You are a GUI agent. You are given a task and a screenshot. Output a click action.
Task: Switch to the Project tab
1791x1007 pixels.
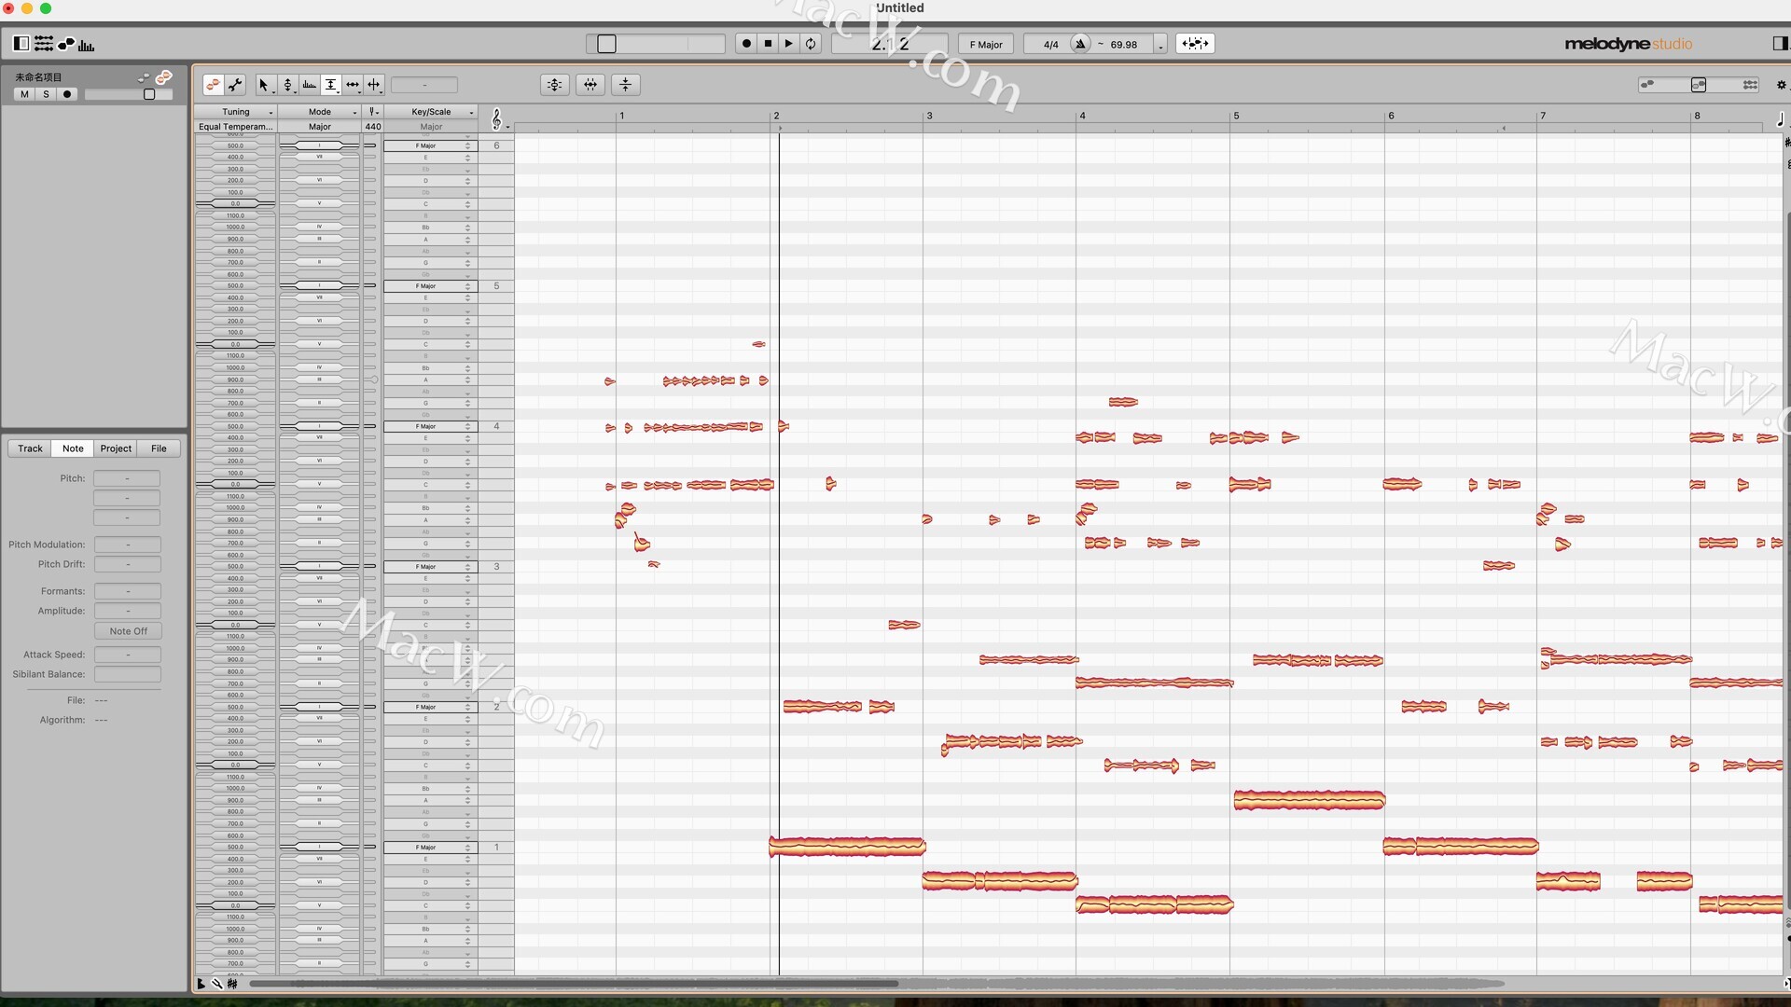(116, 448)
